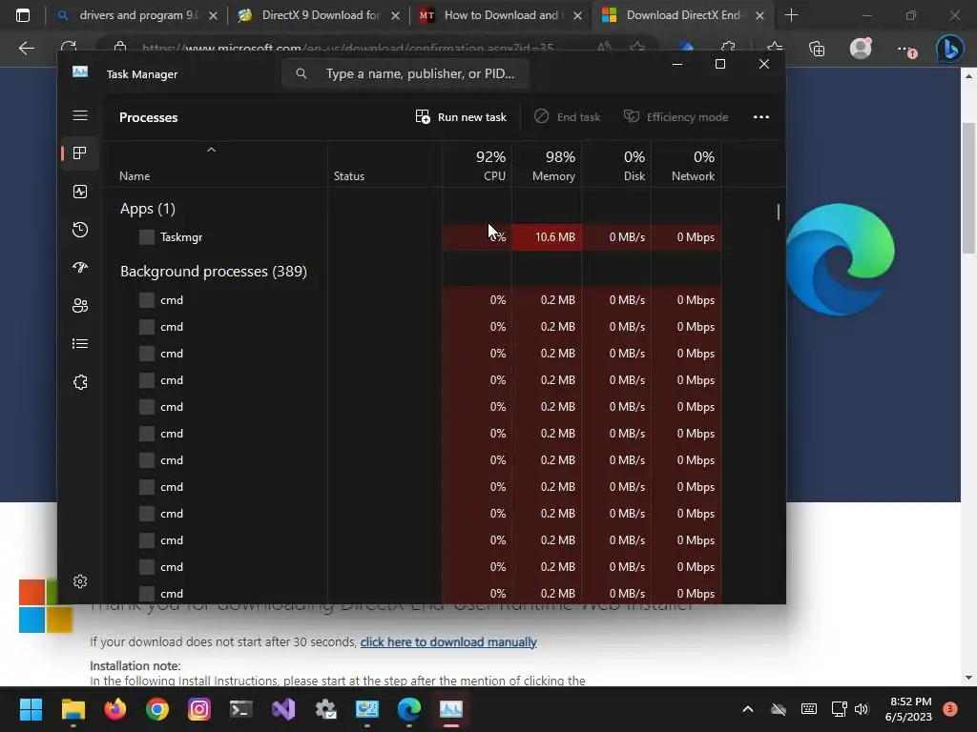The image size is (977, 732).
Task: Launch Google Chrome from taskbar
Action: 157,709
